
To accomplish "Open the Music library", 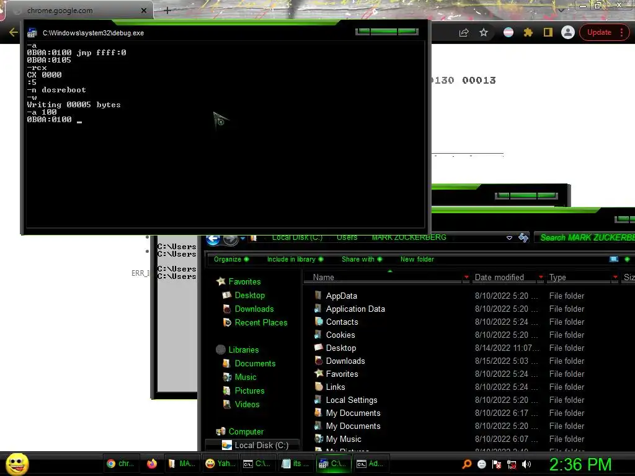I will 246,377.
